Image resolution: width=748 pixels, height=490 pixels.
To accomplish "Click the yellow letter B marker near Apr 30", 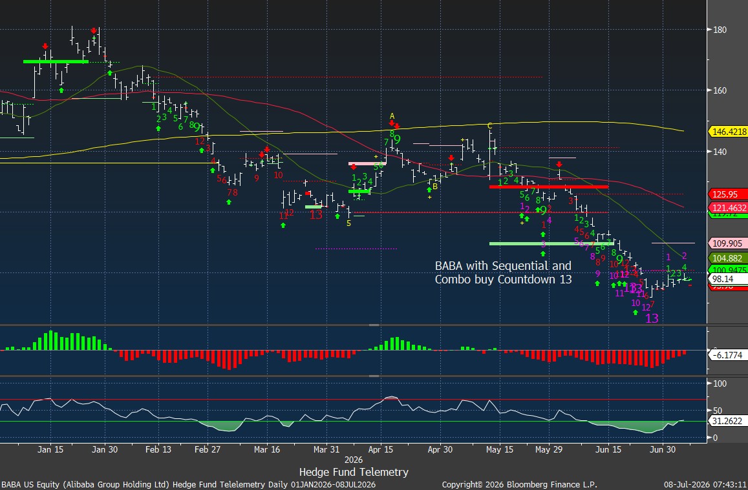I will [435, 186].
